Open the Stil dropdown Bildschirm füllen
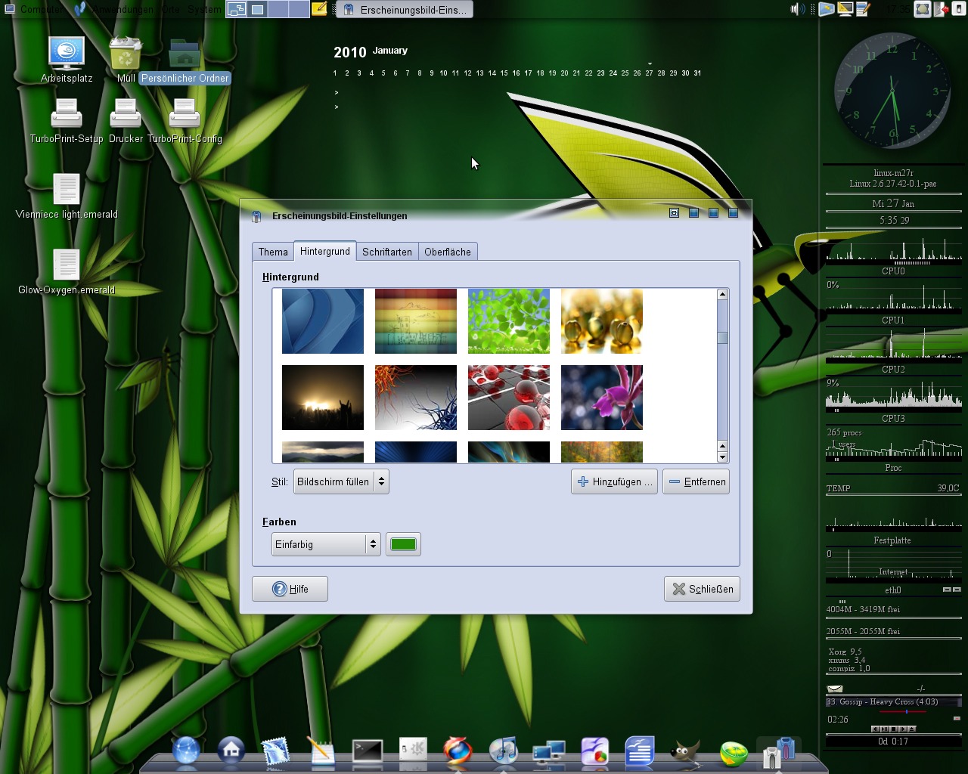This screenshot has width=968, height=774. pyautogui.click(x=341, y=481)
